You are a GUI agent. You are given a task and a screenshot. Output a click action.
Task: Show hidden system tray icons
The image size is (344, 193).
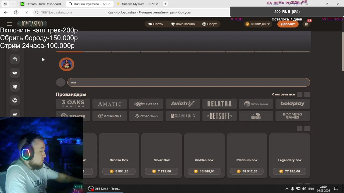coord(286,189)
